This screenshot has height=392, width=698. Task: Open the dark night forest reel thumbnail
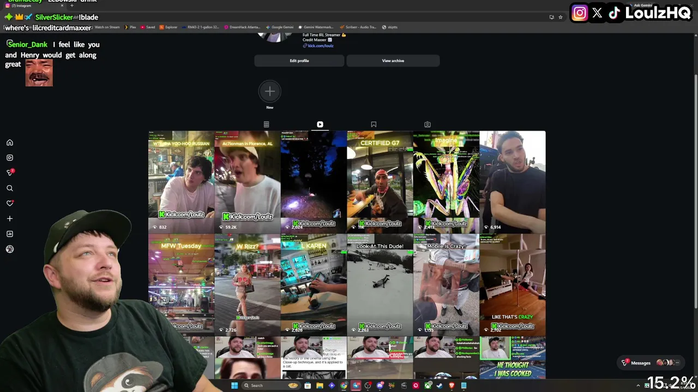point(314,181)
